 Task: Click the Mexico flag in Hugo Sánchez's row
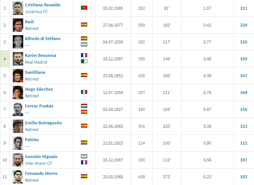coord(84,92)
